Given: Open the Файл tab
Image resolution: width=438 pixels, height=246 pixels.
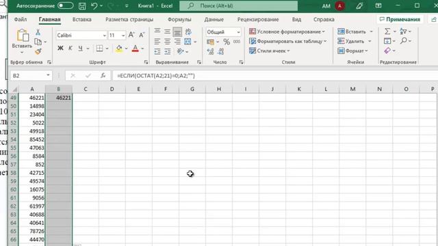Looking at the screenshot, I should [x=21, y=19].
